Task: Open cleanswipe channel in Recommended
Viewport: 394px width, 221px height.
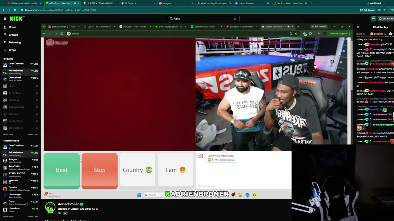Action: pyautogui.click(x=20, y=196)
